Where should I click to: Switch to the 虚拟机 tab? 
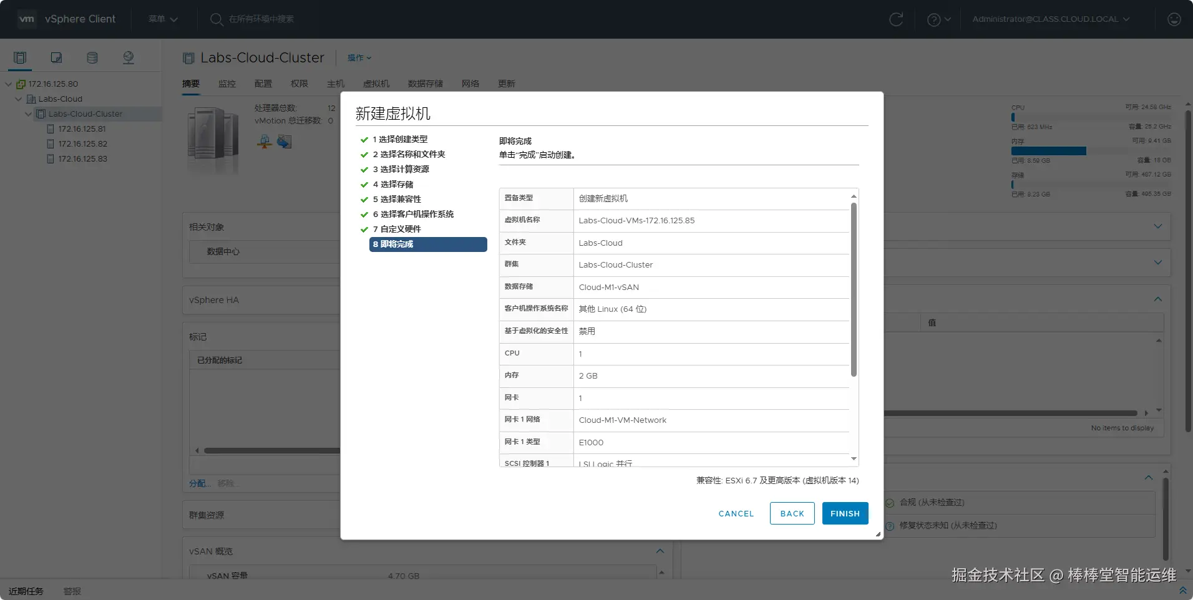376,84
